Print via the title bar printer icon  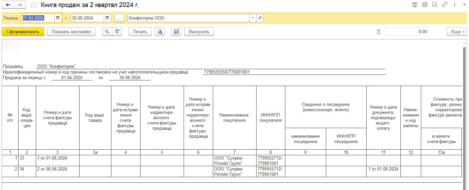425,5
